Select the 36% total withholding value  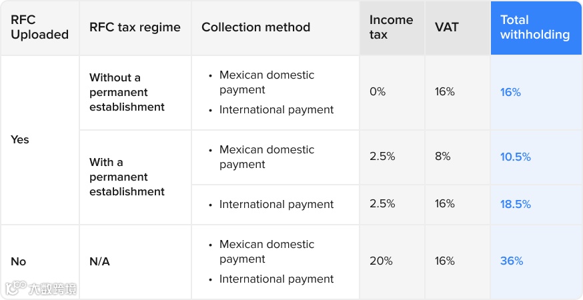(512, 261)
